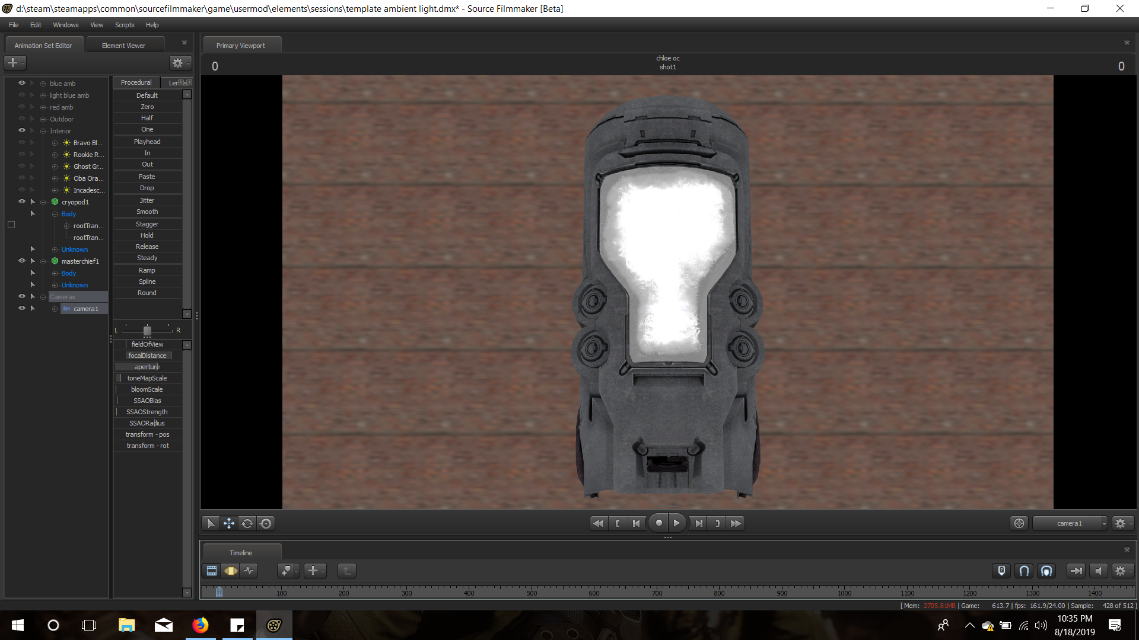Open the Windows menu
The width and height of the screenshot is (1139, 640).
[x=65, y=25]
